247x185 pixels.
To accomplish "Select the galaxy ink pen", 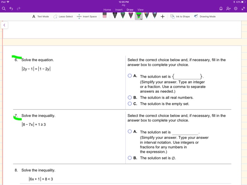I will 155,16.
